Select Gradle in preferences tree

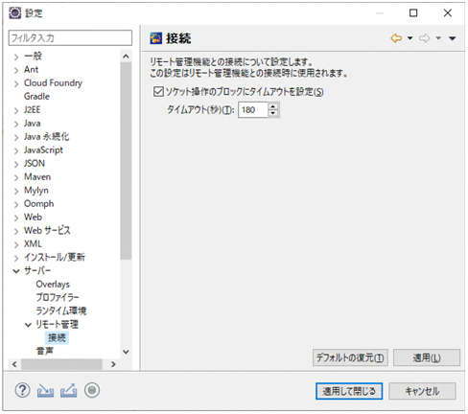(x=36, y=96)
